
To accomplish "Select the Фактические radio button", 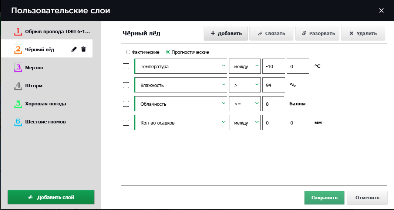I will click(128, 52).
